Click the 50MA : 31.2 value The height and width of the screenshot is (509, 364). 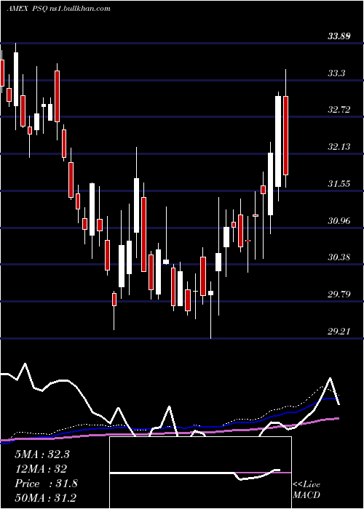[45, 498]
